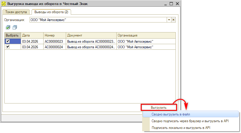Toggle checkbox for document АС00000024
The width and height of the screenshot is (241, 133).
tap(8, 47)
